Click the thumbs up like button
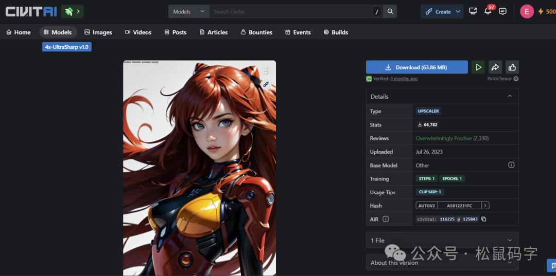Viewport: 556px width, 276px height. pyautogui.click(x=512, y=67)
